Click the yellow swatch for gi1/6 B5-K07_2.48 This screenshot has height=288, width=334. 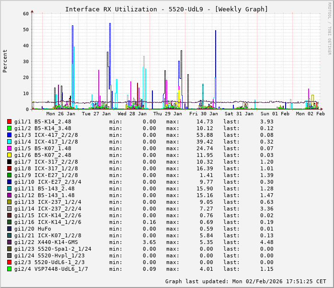(x=9, y=155)
